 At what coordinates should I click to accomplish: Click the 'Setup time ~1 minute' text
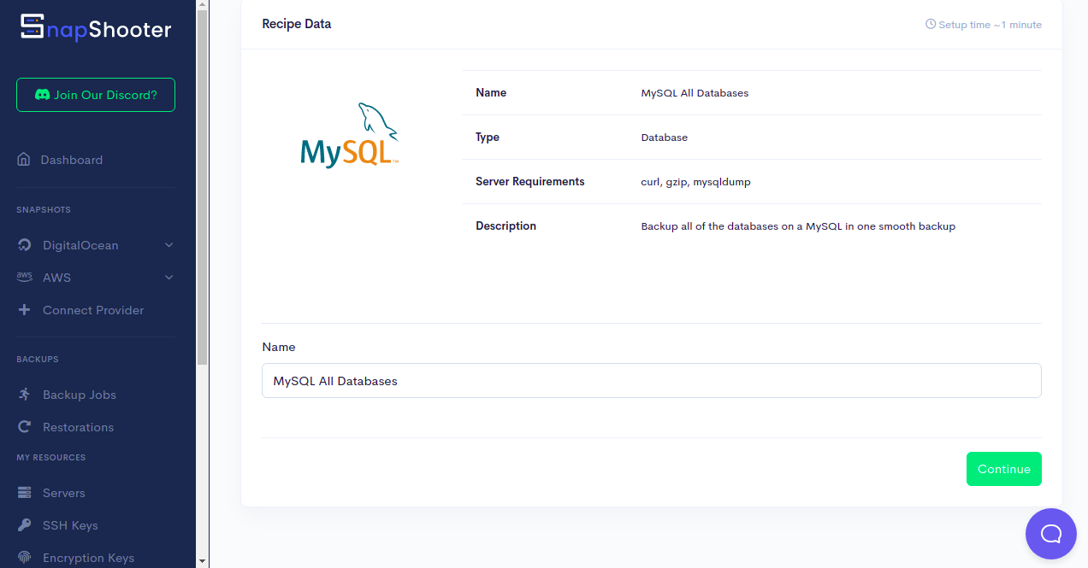(x=990, y=25)
